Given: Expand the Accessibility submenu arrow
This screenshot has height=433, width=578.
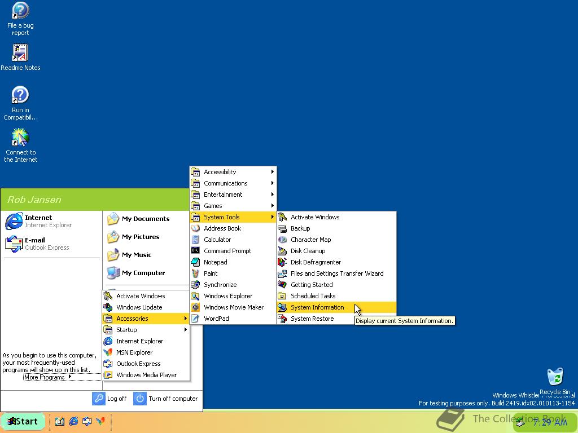Looking at the screenshot, I should (273, 172).
